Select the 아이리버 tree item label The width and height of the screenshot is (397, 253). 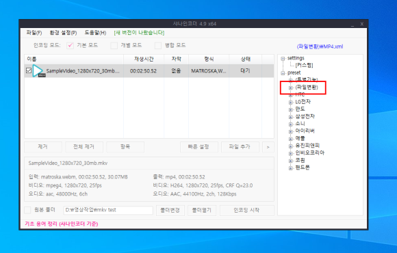tap(305, 131)
